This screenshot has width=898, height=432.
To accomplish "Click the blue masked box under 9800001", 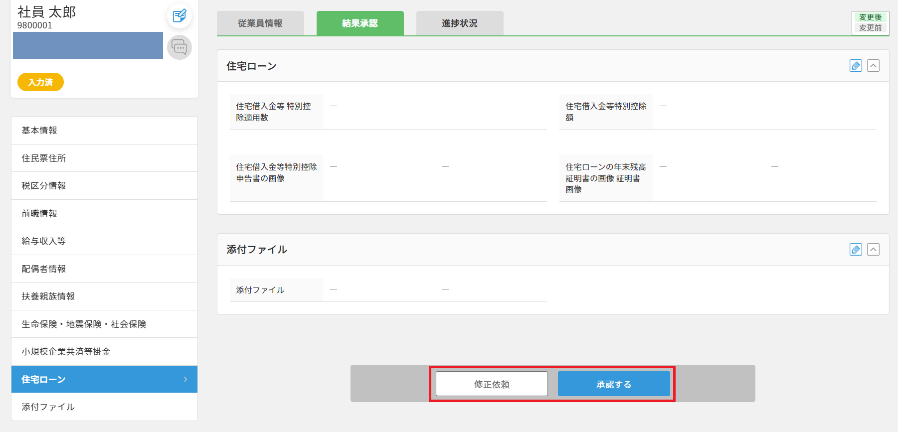I will (88, 45).
